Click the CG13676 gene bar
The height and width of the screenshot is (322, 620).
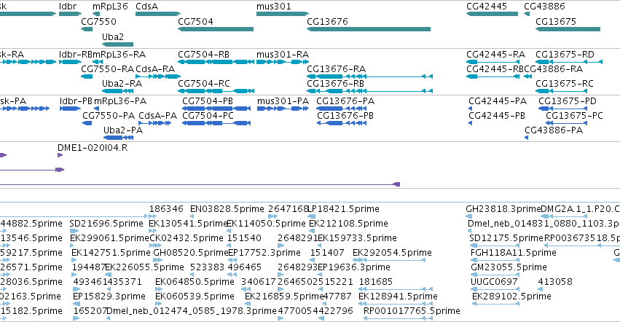369,29
